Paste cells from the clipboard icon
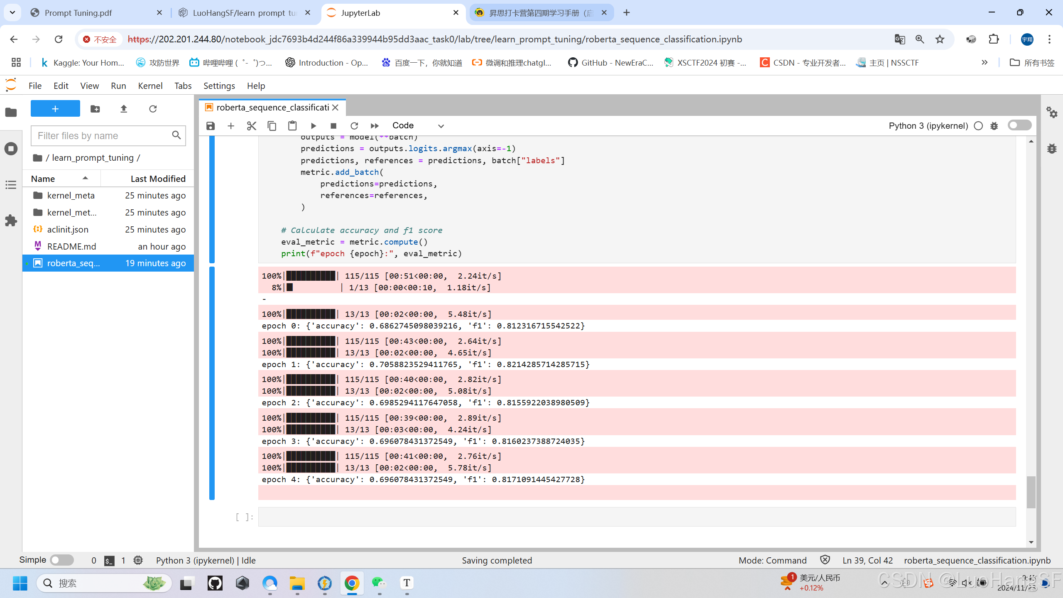 [292, 125]
